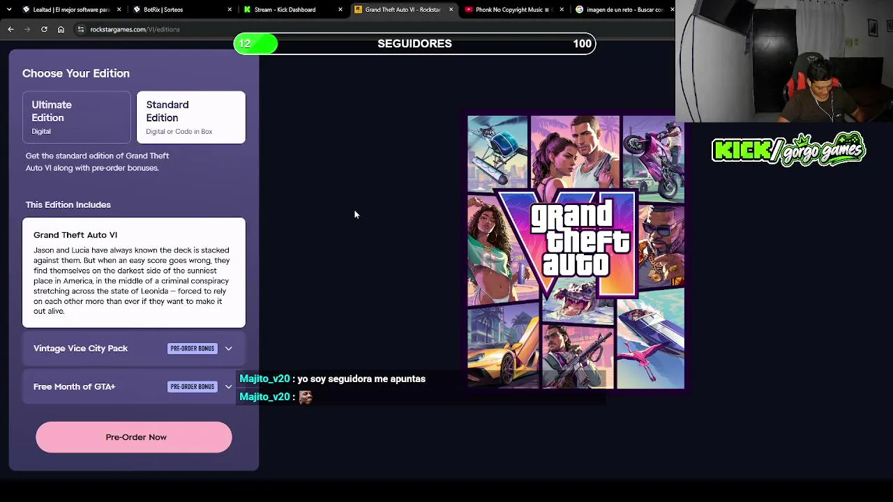Reload the page with the refresh icon
This screenshot has height=502, width=893.
coord(44,29)
